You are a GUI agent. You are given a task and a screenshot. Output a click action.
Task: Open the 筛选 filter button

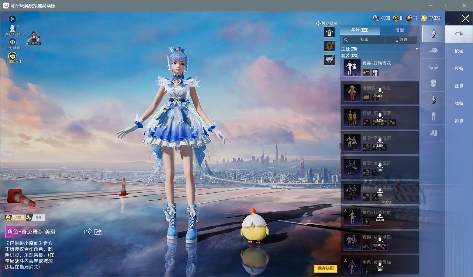pos(401,40)
